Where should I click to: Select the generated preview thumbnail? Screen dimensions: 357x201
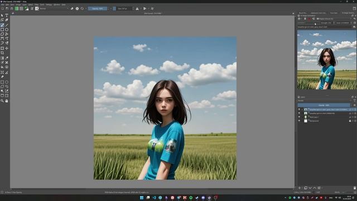click(327, 60)
